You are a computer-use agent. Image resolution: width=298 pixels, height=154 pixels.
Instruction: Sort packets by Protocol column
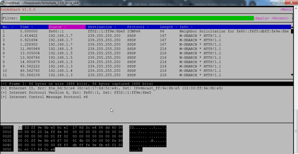(138, 27)
